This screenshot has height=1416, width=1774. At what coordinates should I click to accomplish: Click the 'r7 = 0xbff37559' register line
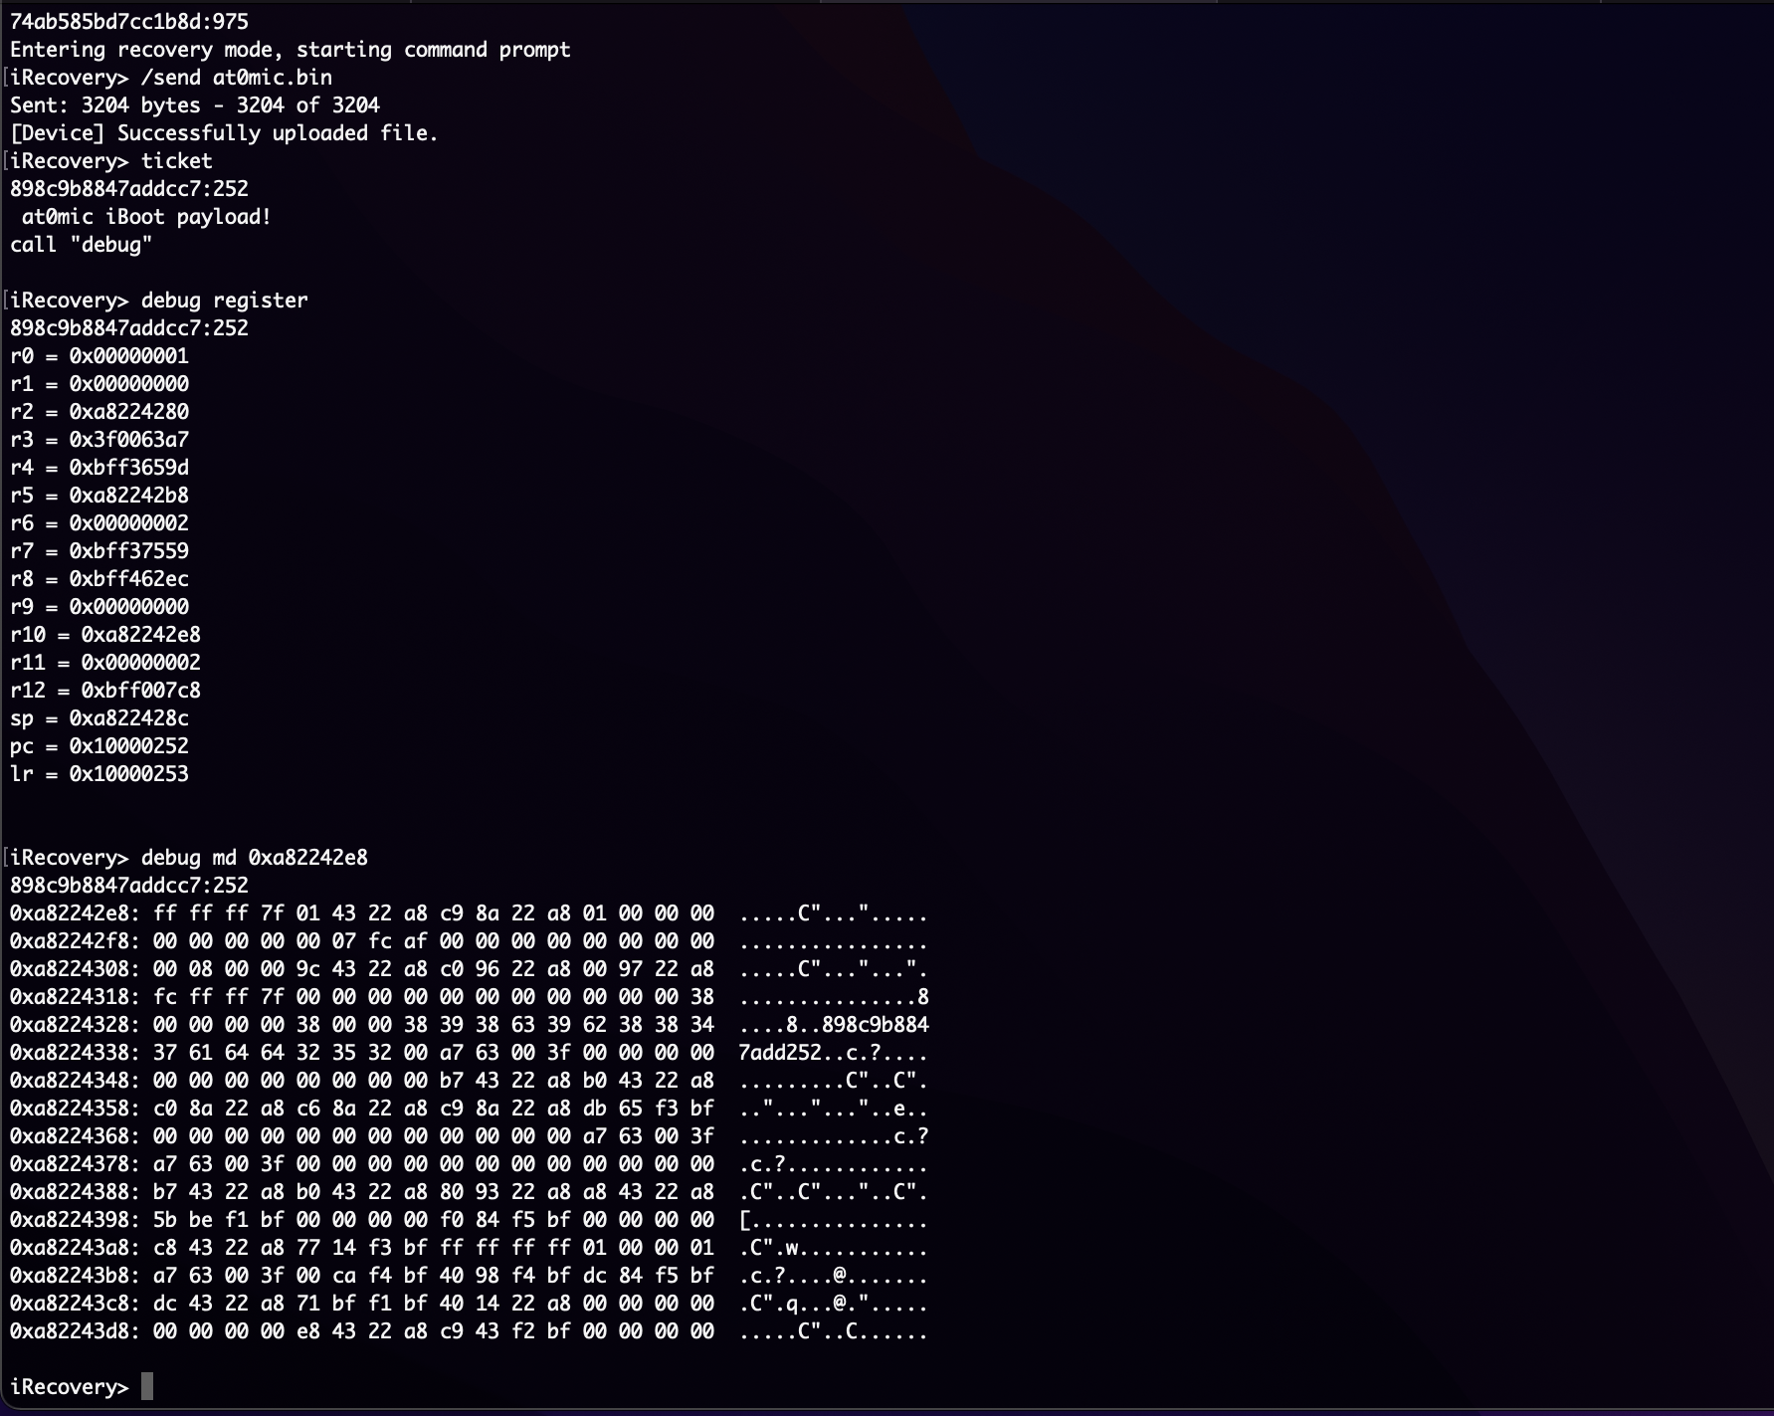[x=99, y=551]
